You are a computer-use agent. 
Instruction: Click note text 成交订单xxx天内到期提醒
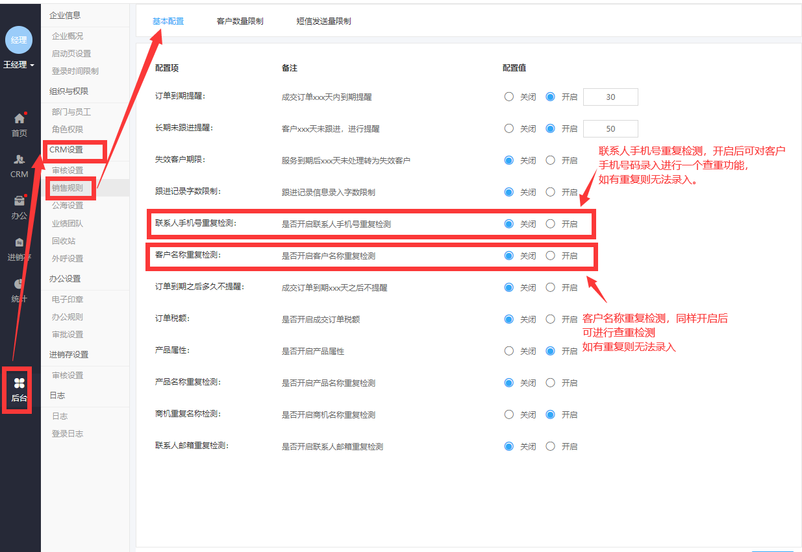(327, 97)
